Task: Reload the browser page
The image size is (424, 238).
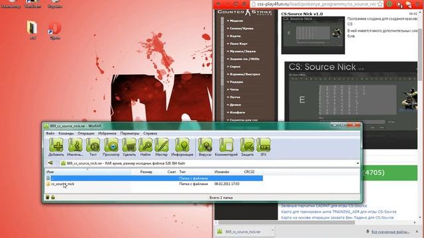Action: click(236, 4)
